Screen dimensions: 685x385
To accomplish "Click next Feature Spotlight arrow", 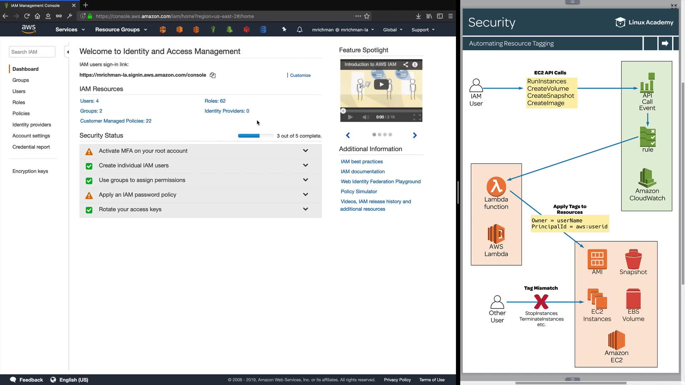I will tap(415, 135).
